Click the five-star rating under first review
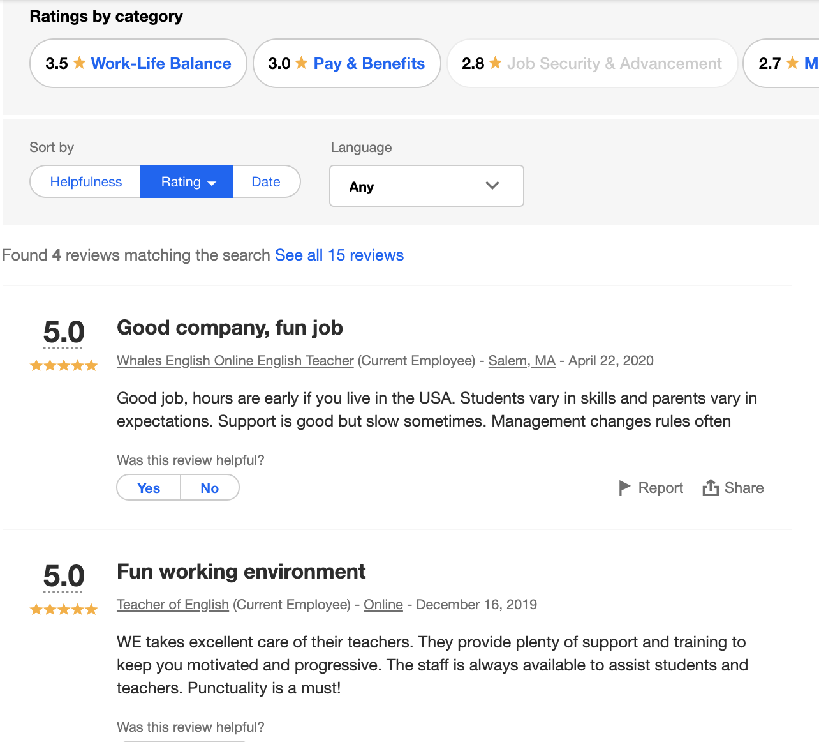This screenshot has height=742, width=819. [x=64, y=365]
